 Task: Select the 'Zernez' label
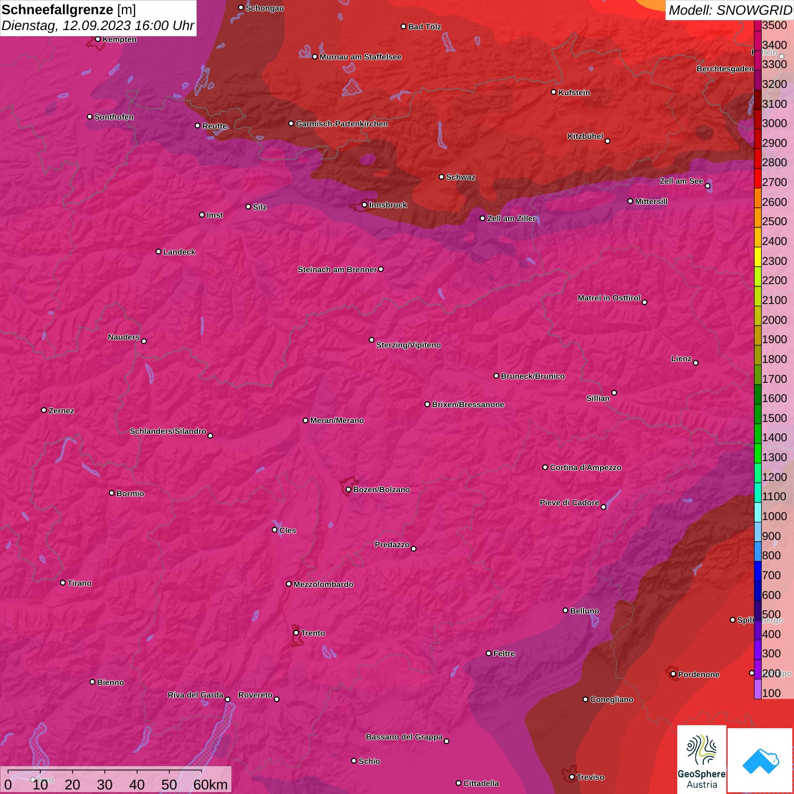[61, 411]
